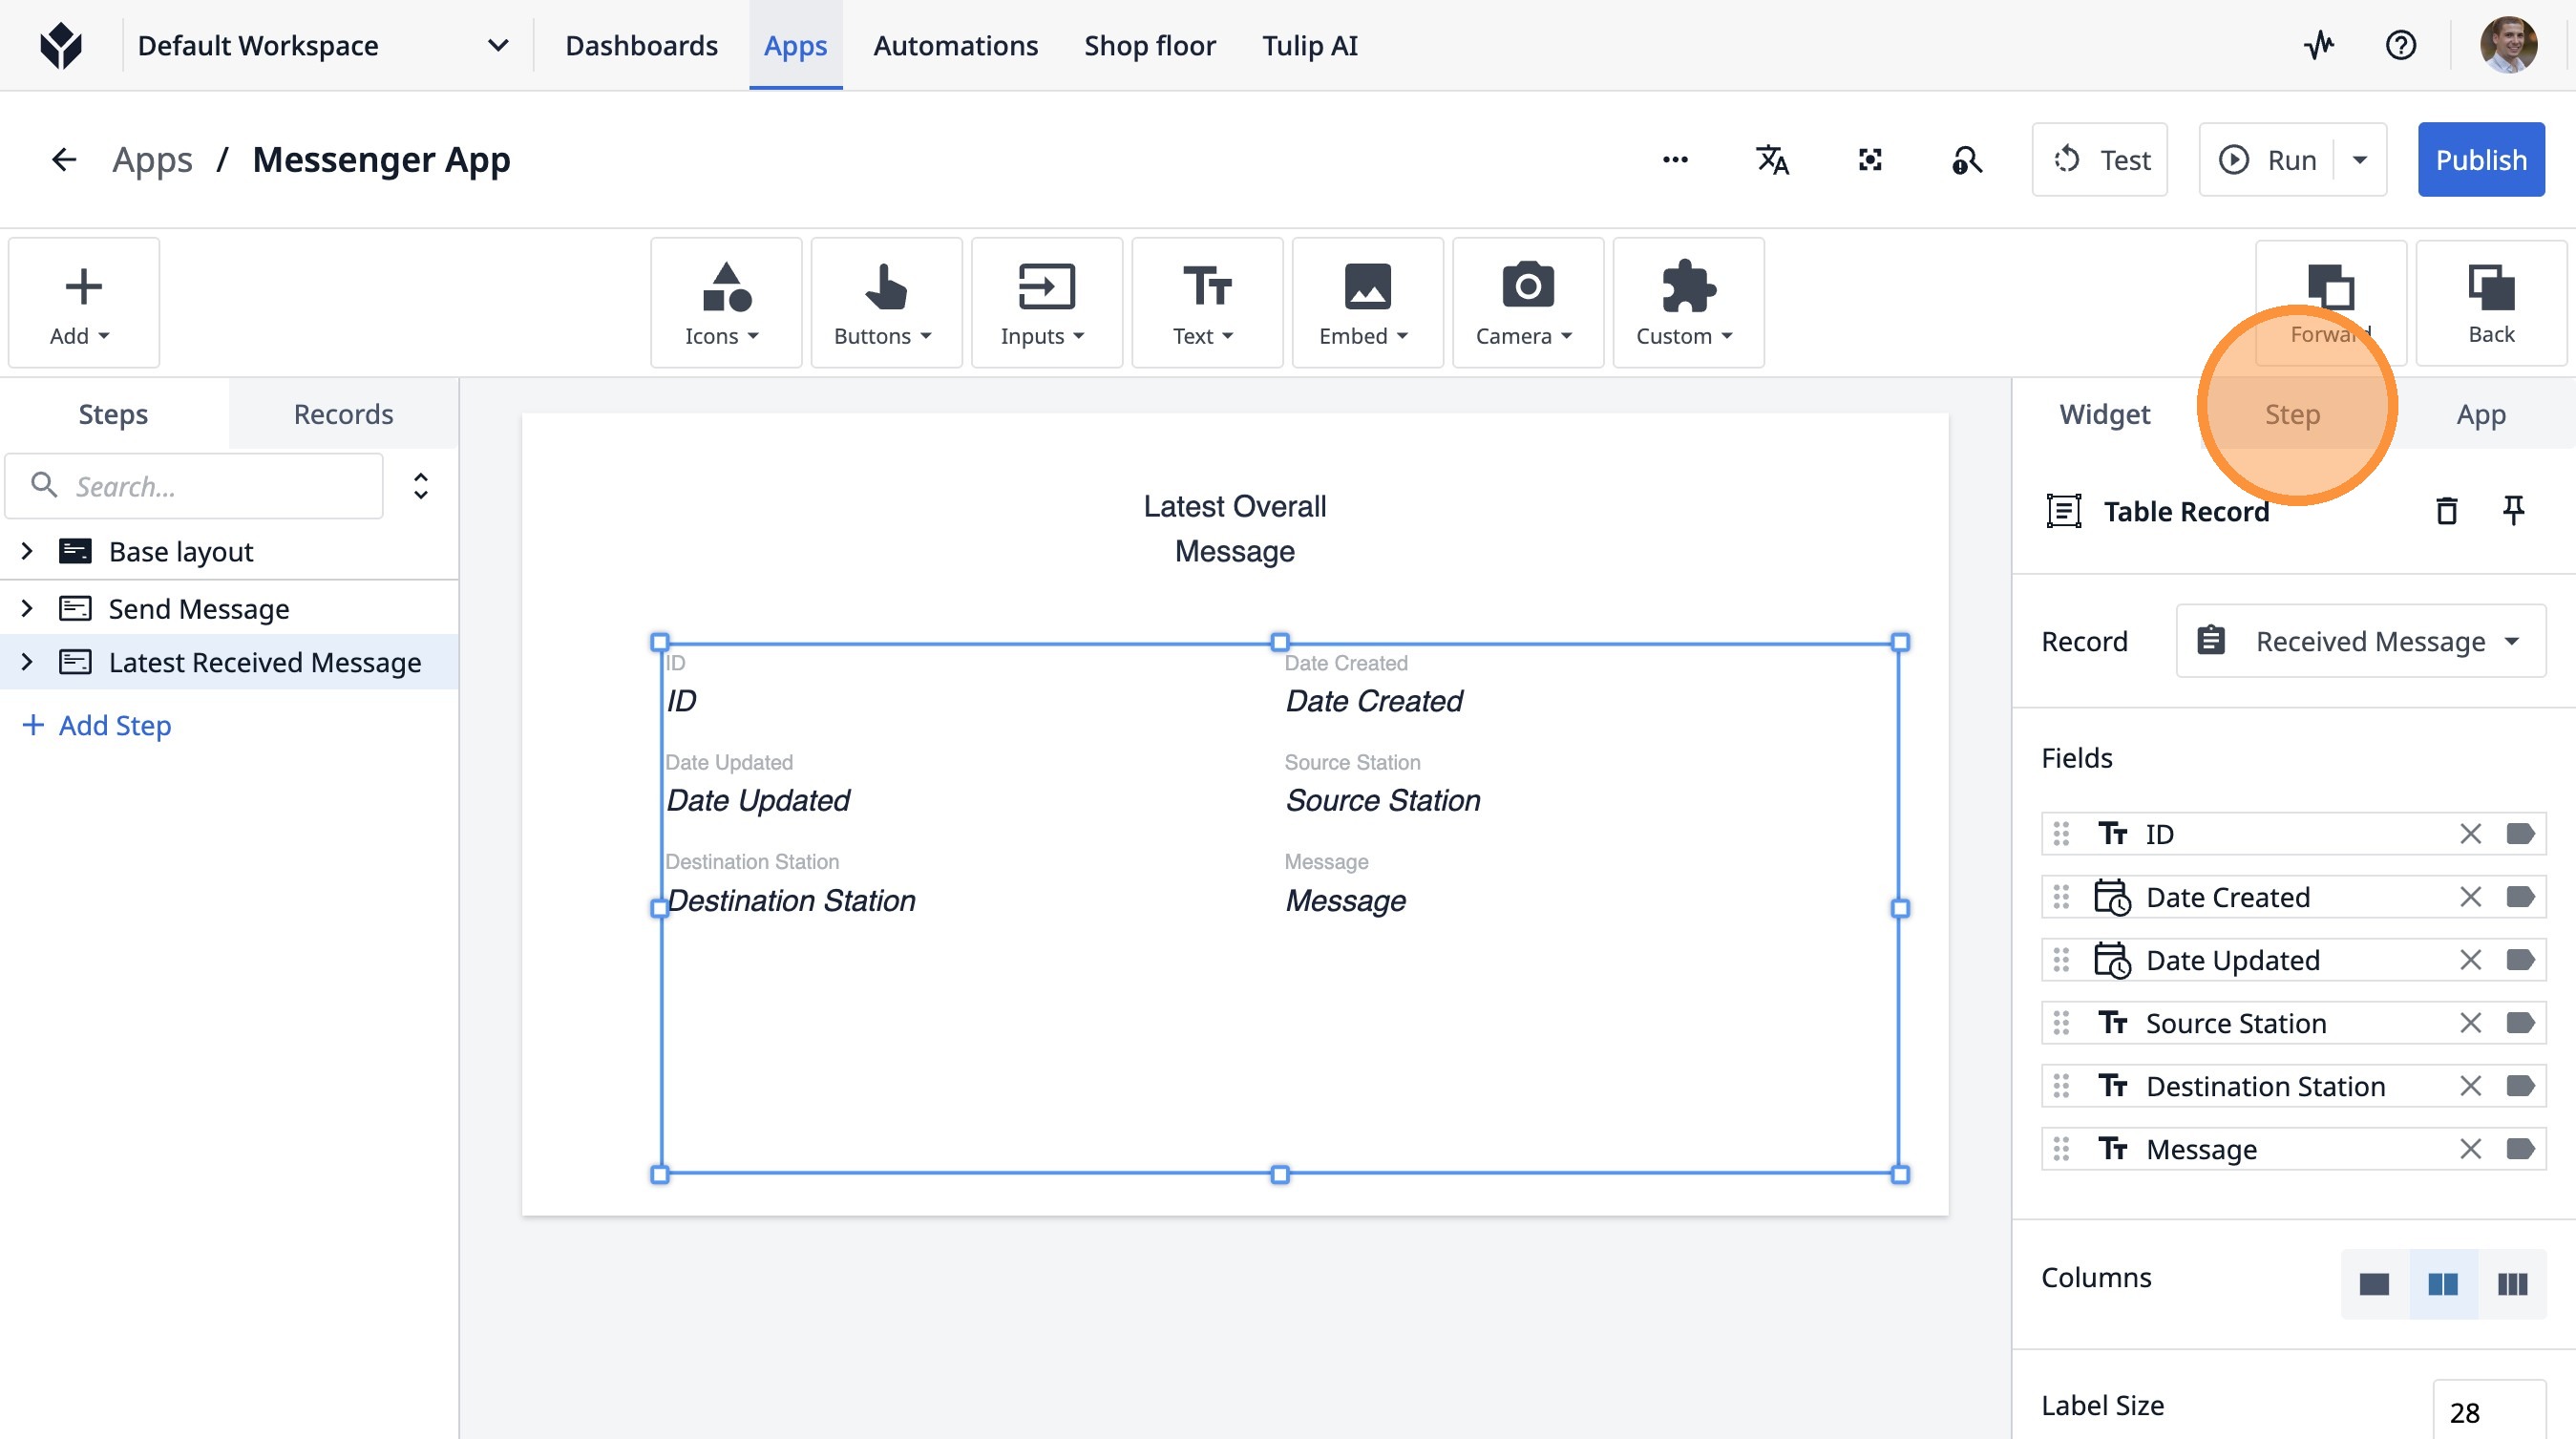Image resolution: width=2576 pixels, height=1439 pixels.
Task: Switch to the Records tab
Action: point(343,414)
